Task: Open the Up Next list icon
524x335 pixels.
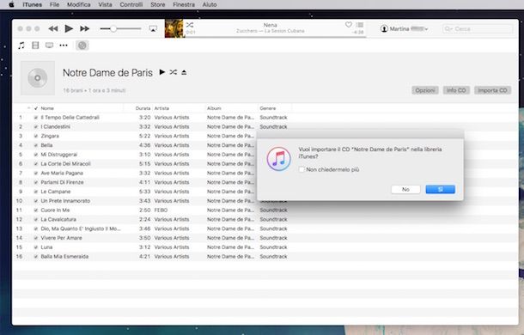Action: coord(360,25)
